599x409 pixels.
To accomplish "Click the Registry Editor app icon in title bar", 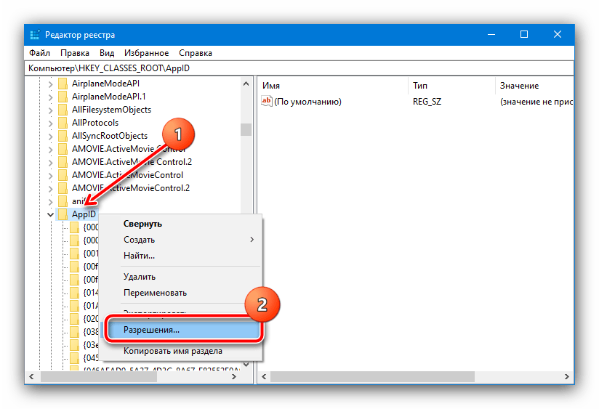I will (x=35, y=35).
